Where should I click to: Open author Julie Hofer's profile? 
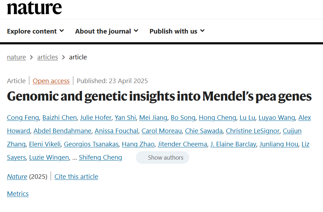tap(95, 118)
